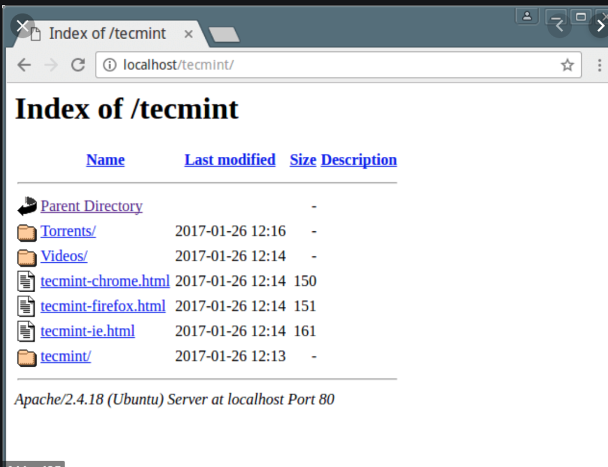This screenshot has height=467, width=608.
Task: Click the Description column header
Action: (359, 160)
